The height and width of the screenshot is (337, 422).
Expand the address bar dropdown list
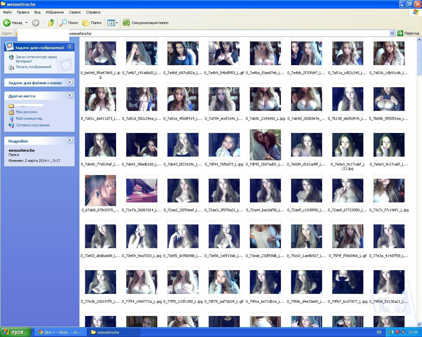pos(392,33)
